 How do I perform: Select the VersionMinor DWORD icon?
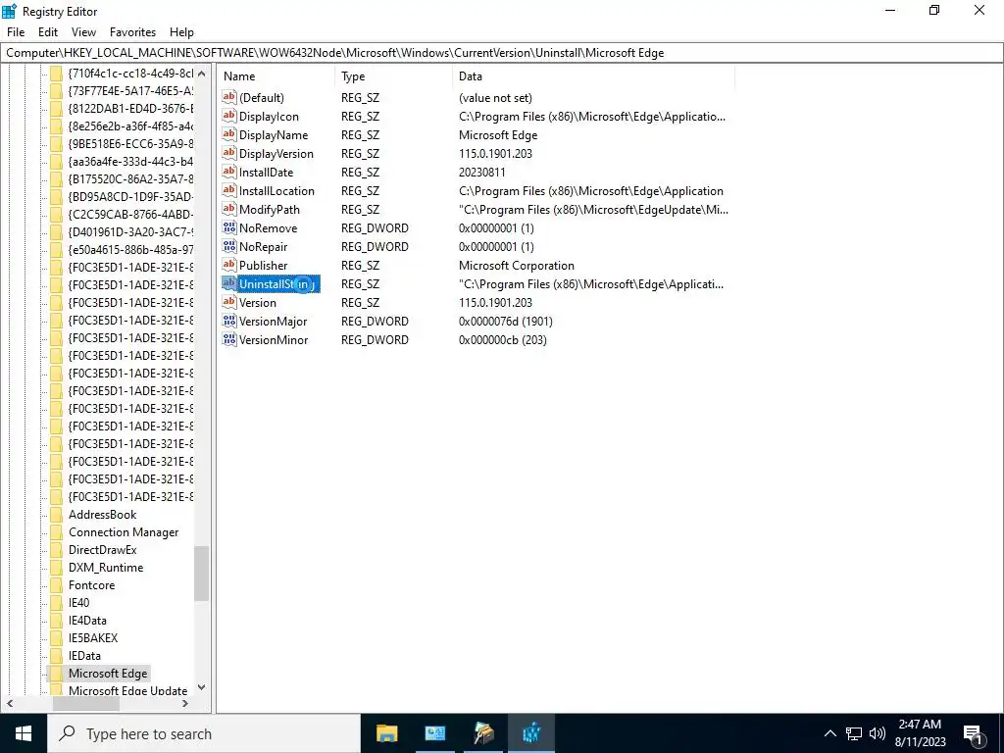(x=229, y=338)
